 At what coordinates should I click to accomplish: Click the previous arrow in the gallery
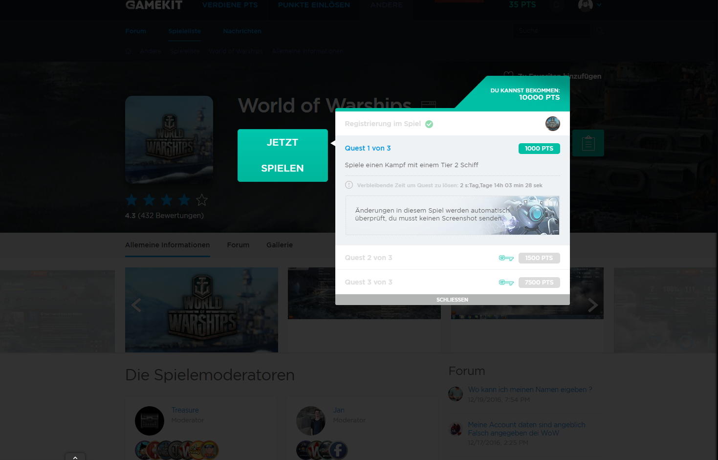pos(136,306)
